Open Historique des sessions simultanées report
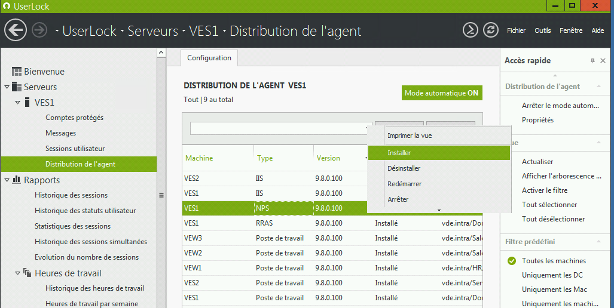Image resolution: width=614 pixels, height=308 pixels. [91, 242]
